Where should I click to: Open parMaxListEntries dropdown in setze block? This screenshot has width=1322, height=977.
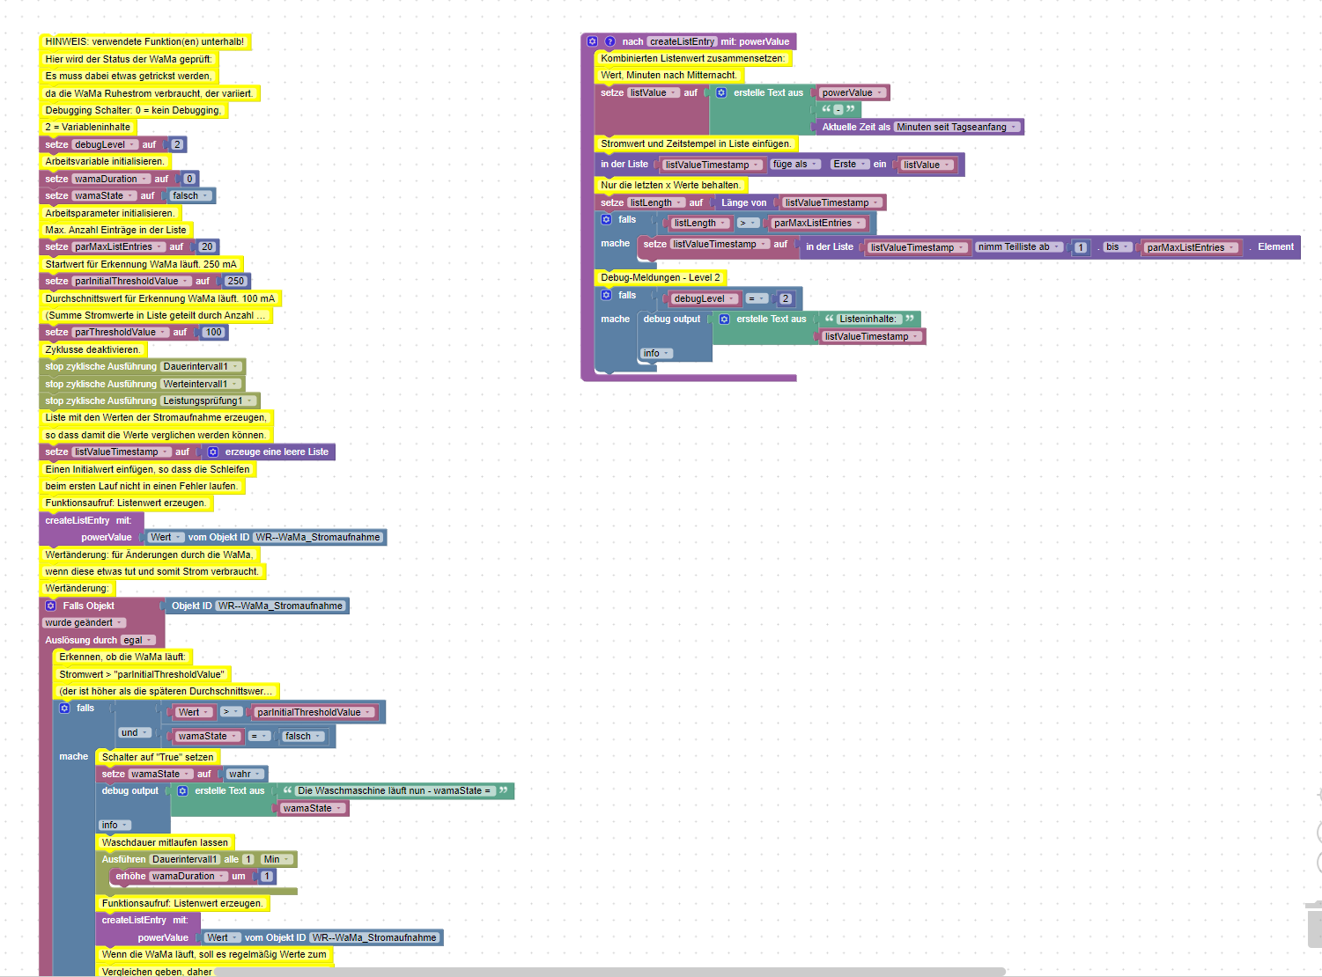click(119, 247)
